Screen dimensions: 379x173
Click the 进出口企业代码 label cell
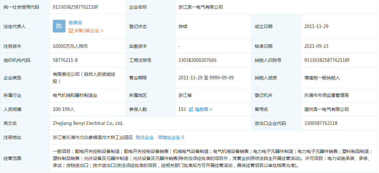pyautogui.click(x=276, y=123)
